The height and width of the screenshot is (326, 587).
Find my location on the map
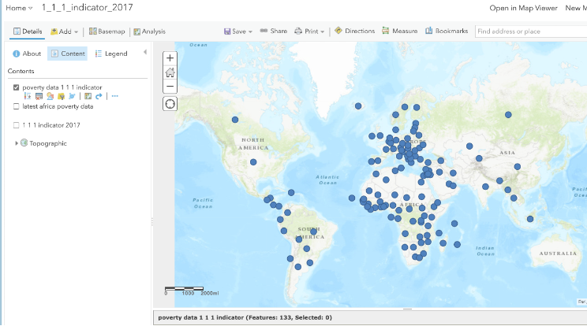tap(170, 104)
